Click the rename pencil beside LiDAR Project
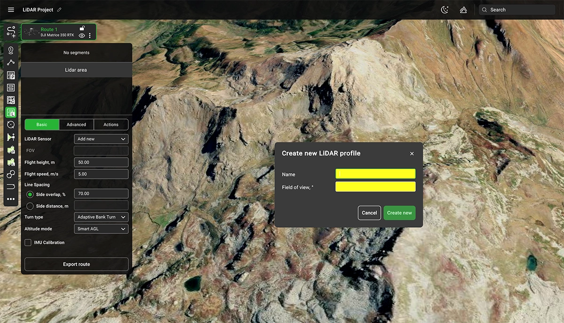564x323 pixels. 59,10
